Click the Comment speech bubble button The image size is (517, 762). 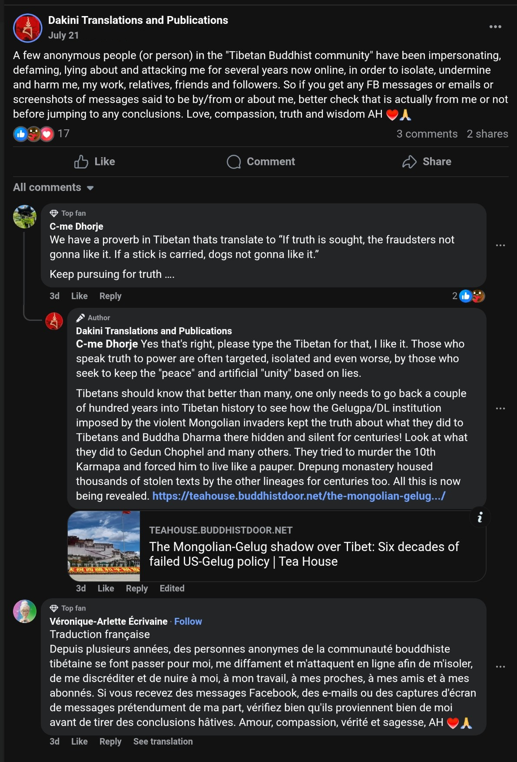click(261, 162)
